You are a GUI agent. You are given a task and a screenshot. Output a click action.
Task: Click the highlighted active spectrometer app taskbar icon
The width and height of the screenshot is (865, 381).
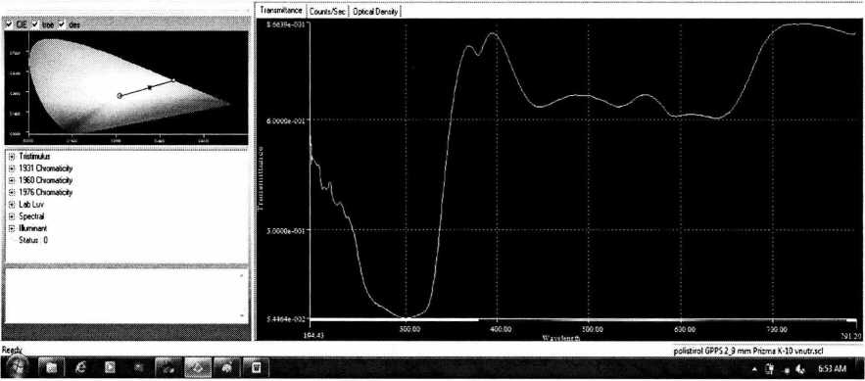point(198,367)
